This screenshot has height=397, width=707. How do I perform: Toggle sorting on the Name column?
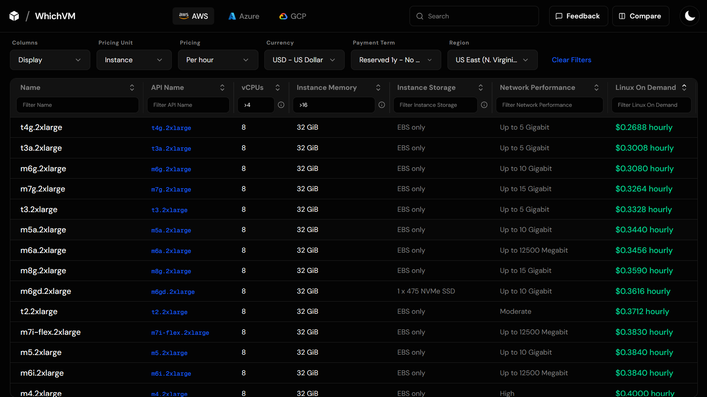[132, 87]
